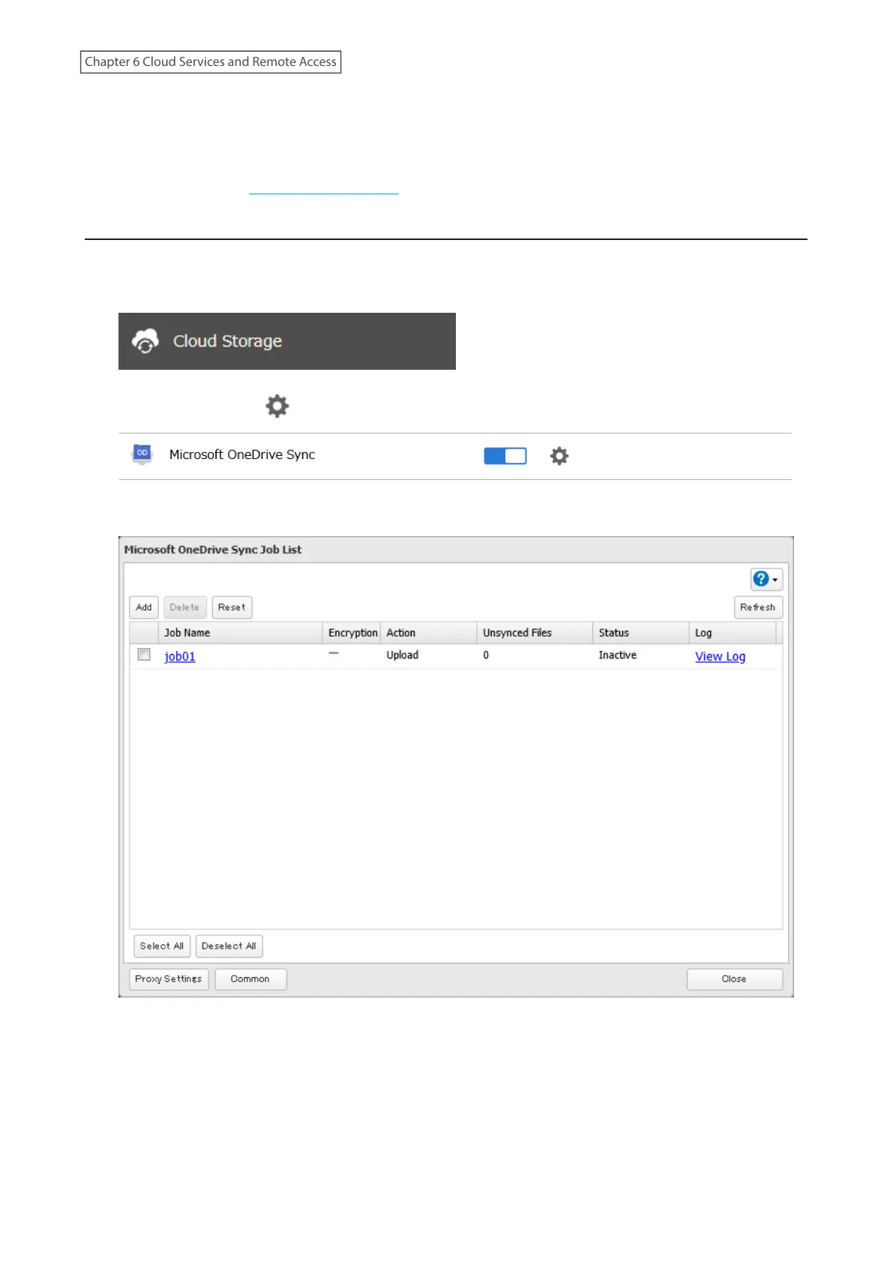Click the OneDrive Sync OD icon
This screenshot has width=893, height=1263.
point(142,454)
